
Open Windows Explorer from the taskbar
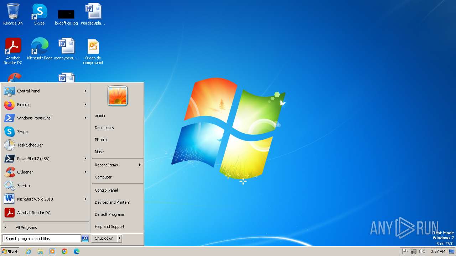[40, 251]
